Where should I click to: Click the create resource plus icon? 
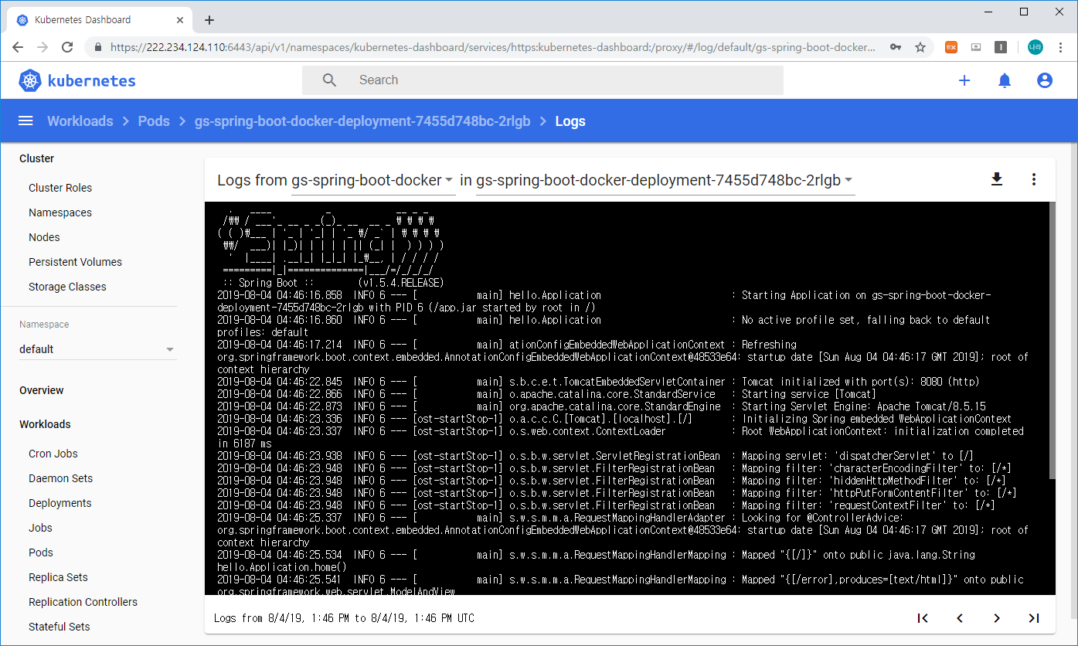pos(964,80)
